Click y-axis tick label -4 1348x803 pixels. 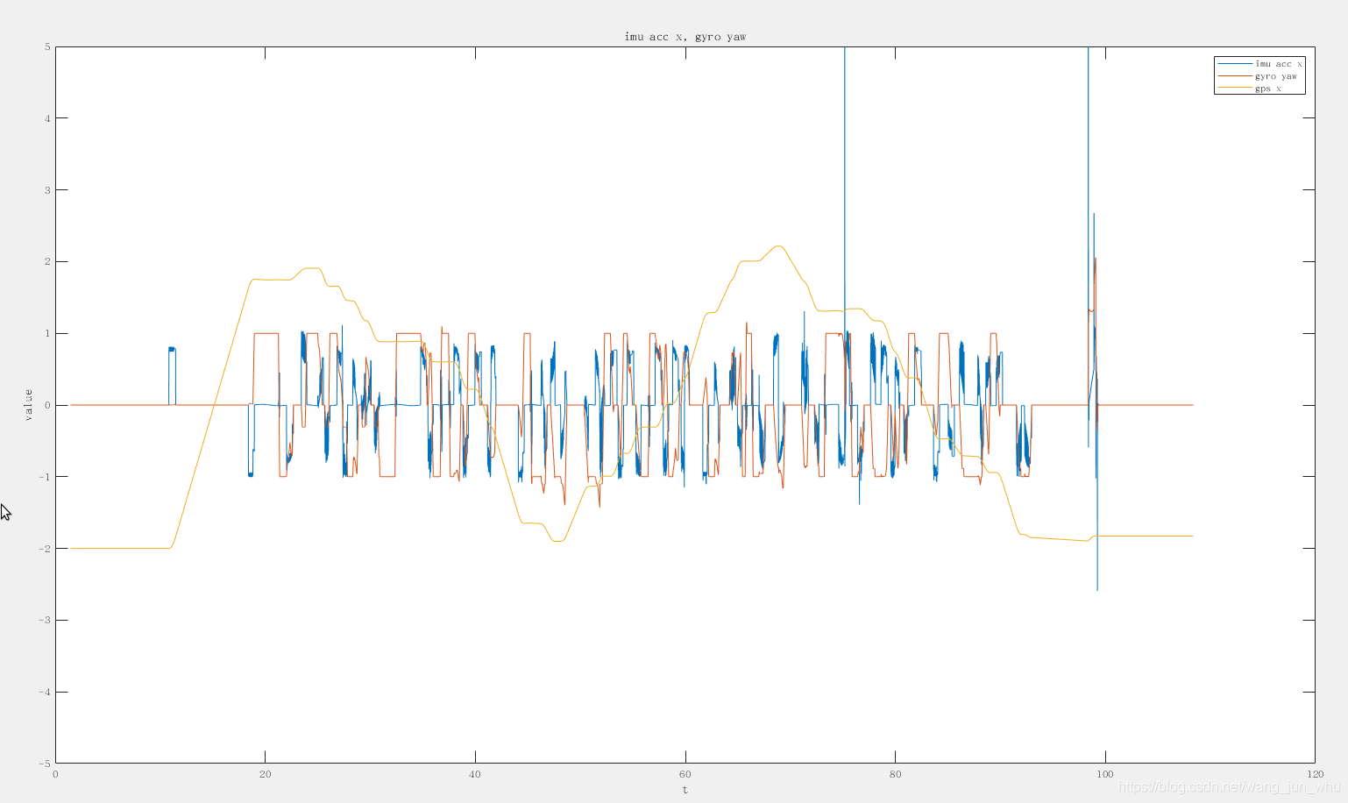pyautogui.click(x=44, y=692)
